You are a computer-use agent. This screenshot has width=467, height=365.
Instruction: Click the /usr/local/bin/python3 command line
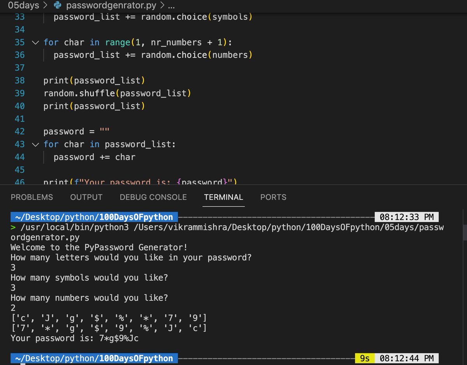pos(227,232)
